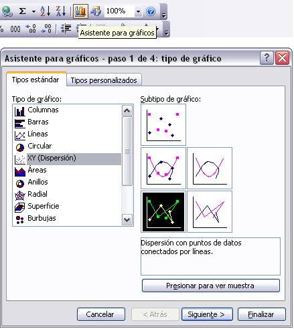Choose the straight lines with markers subtype
294x329 pixels.
pyautogui.click(x=163, y=211)
